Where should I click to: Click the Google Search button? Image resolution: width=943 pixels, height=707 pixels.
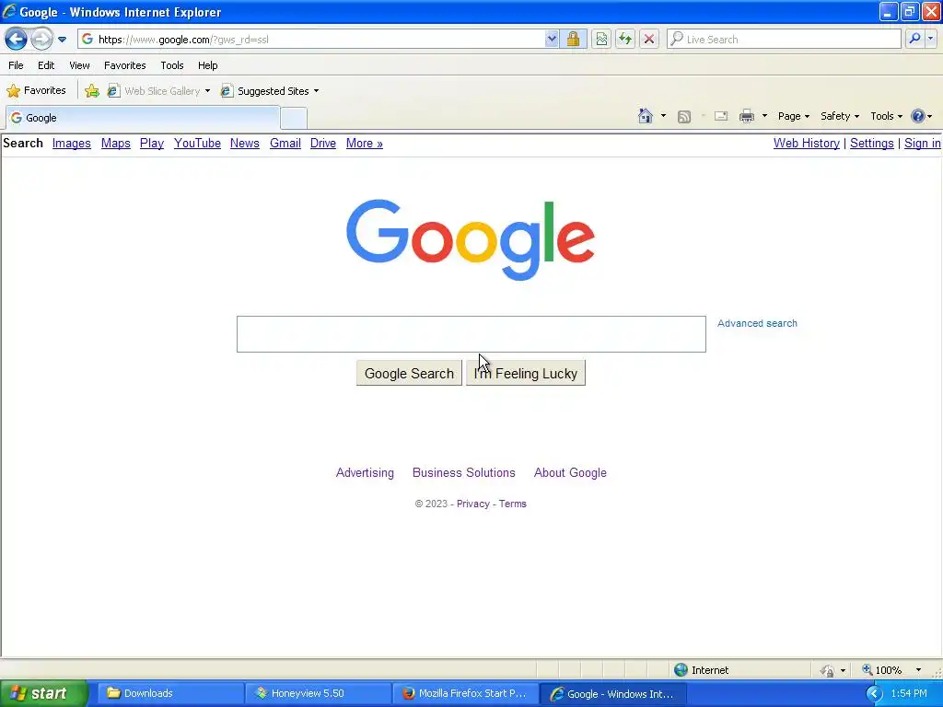(x=409, y=374)
